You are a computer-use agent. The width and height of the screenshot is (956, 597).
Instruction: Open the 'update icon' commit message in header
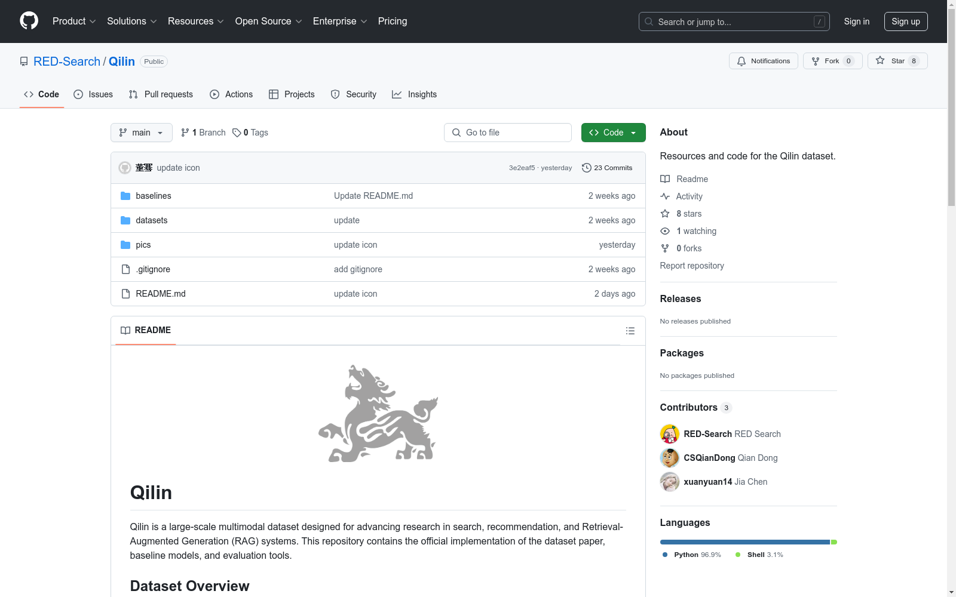179,168
